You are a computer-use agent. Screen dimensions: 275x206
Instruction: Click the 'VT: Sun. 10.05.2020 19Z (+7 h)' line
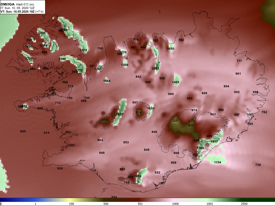tap(22, 12)
